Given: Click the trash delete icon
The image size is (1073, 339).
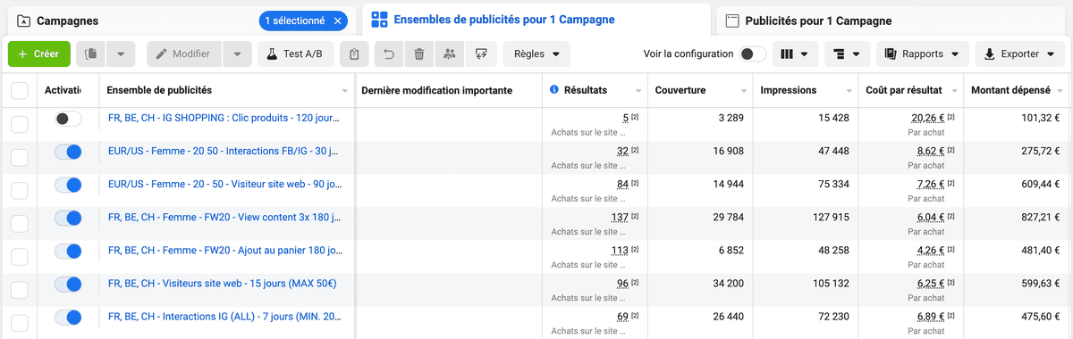Looking at the screenshot, I should 418,54.
